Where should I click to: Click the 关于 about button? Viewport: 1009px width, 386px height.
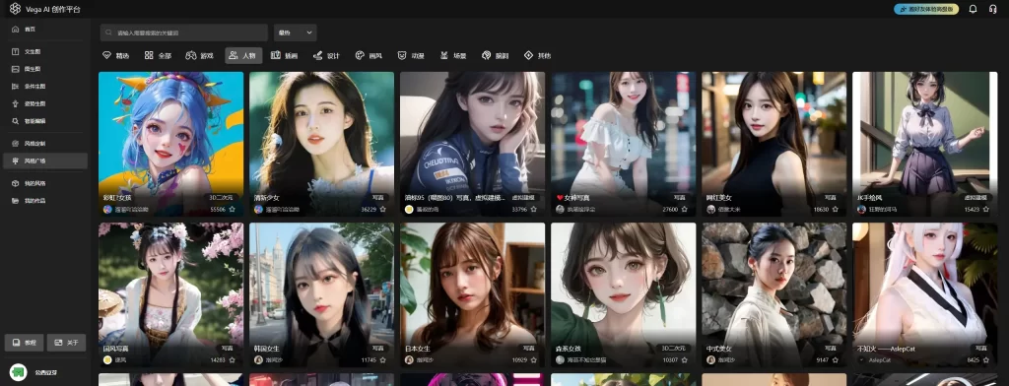pyautogui.click(x=66, y=343)
